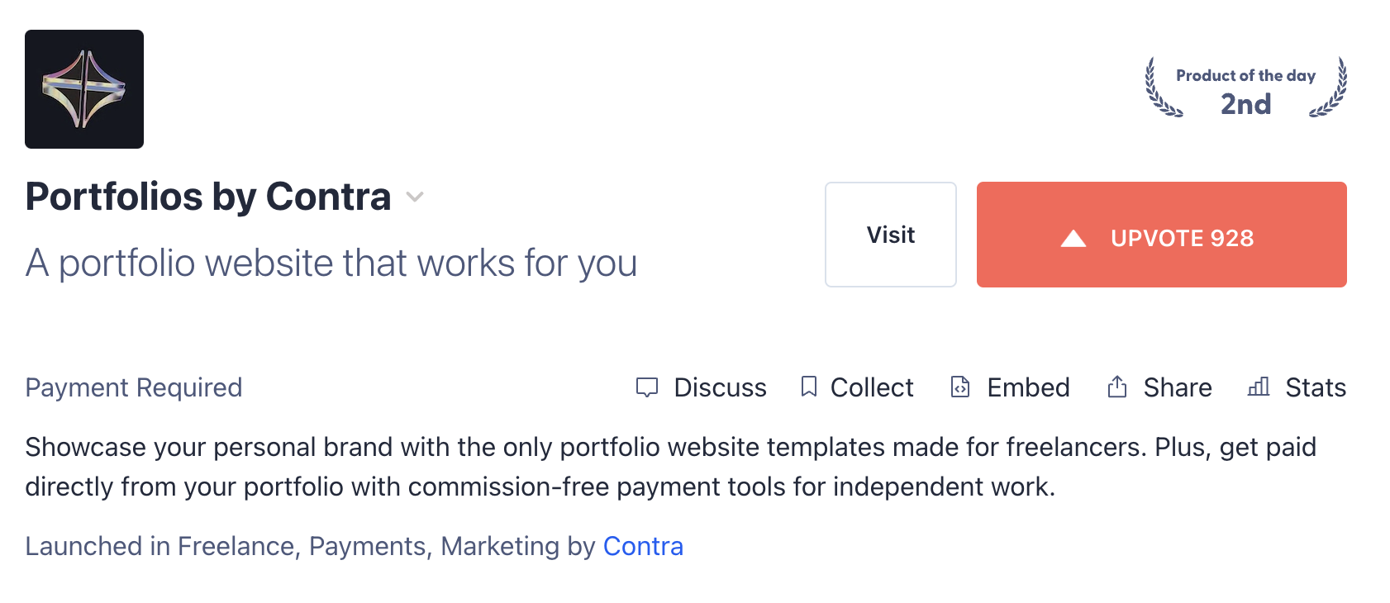The height and width of the screenshot is (603, 1390).
Task: Open the Embed text option
Action: click(x=1028, y=387)
